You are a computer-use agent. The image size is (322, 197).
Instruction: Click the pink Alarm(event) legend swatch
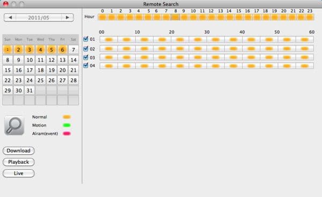[67, 133]
